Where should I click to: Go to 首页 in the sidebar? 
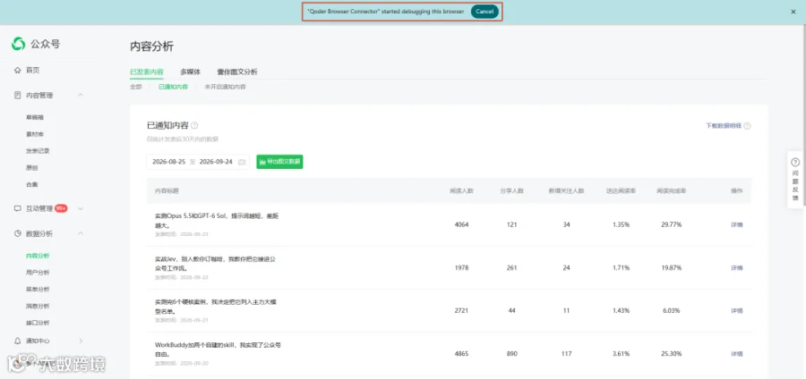(33, 71)
